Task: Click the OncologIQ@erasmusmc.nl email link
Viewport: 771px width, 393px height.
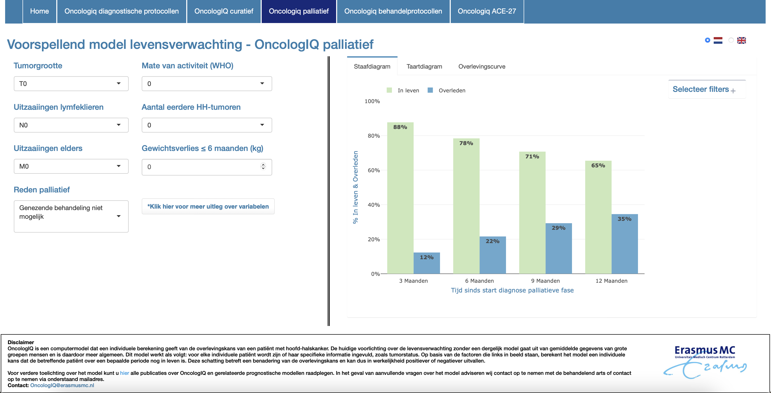Action: click(x=62, y=385)
